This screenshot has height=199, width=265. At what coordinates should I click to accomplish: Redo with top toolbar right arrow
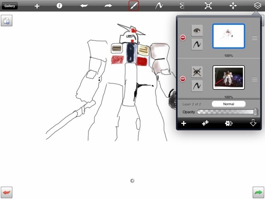point(108,6)
